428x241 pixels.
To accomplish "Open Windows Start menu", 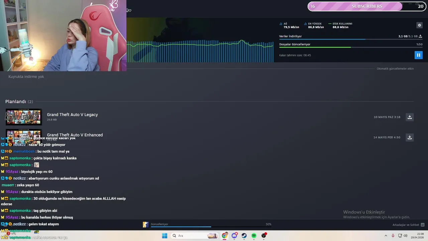I will point(165,236).
